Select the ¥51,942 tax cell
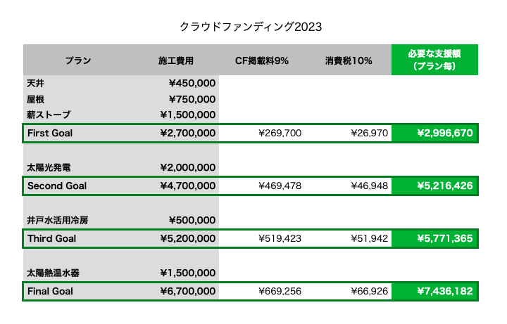The height and width of the screenshot is (324, 507). pyautogui.click(x=369, y=238)
